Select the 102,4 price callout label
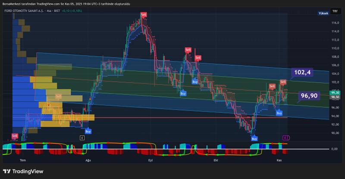Image resolution: width=345 pixels, height=179 pixels. click(x=302, y=72)
